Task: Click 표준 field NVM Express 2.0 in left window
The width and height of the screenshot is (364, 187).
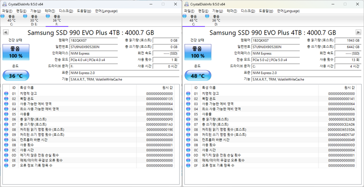Action: click(x=124, y=73)
